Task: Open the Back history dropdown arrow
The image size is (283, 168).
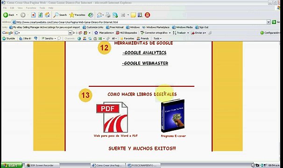Action: [17, 15]
